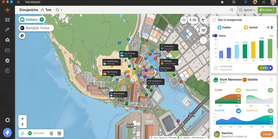Zoom in with the plus map control
The image size is (278, 139).
point(23,119)
